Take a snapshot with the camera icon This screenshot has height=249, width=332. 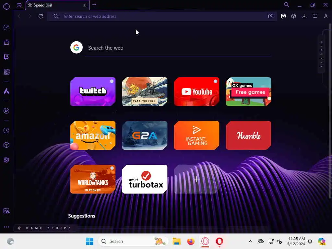271,16
